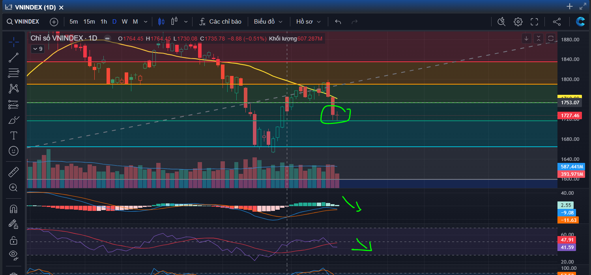Switch to the 1h timeframe
591x275 pixels.
click(103, 22)
